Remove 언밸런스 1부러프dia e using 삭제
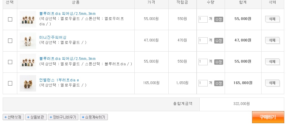This screenshot has width=292, height=130. tap(272, 83)
